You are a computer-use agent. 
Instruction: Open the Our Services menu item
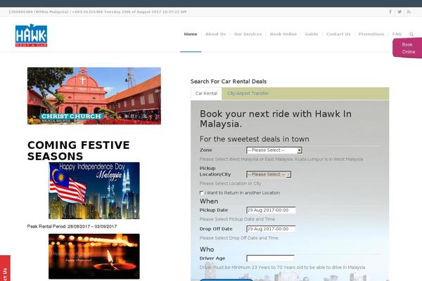click(x=248, y=34)
